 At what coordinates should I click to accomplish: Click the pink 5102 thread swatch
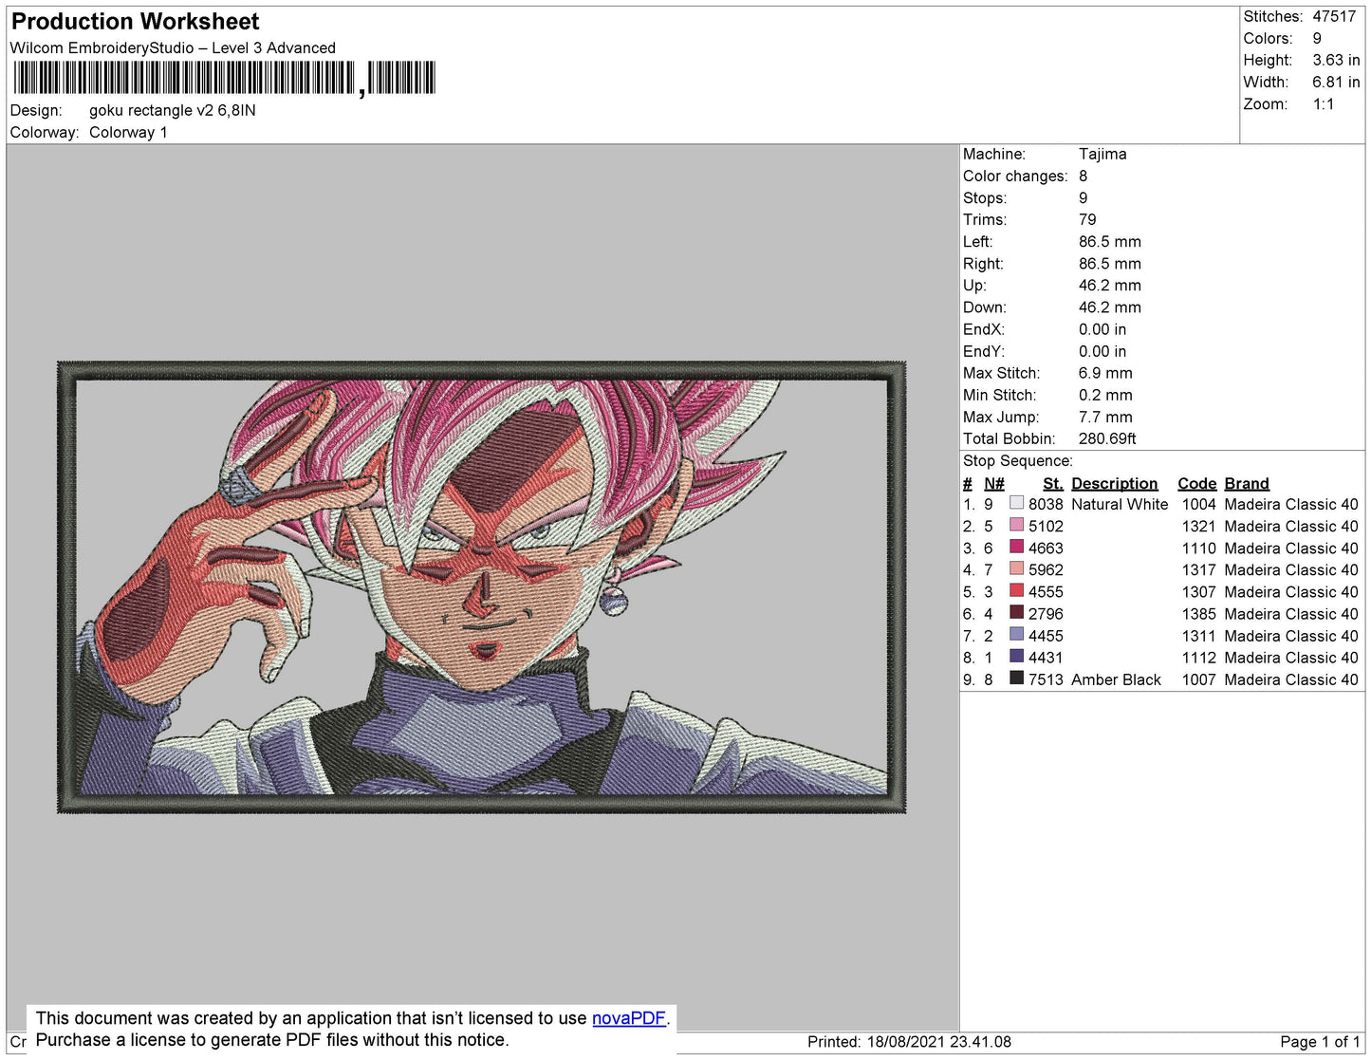tap(1016, 526)
